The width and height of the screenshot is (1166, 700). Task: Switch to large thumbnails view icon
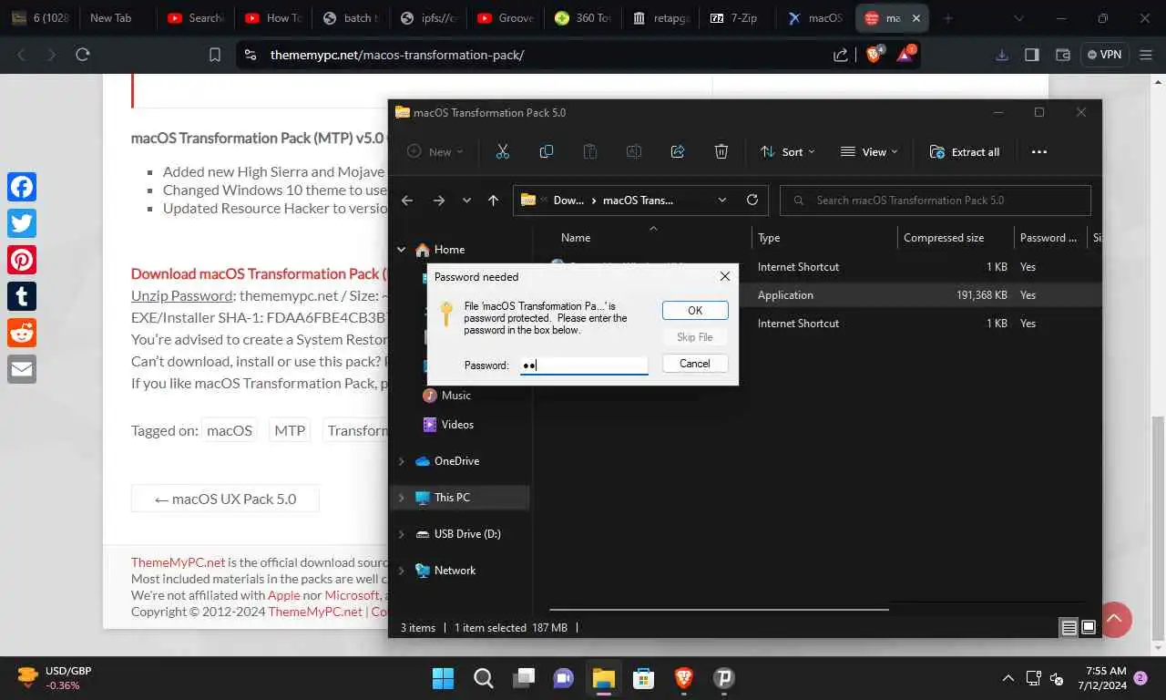tap(1088, 628)
